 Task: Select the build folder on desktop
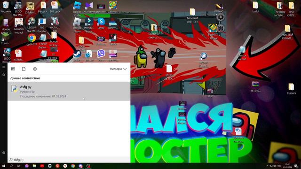coord(255,8)
